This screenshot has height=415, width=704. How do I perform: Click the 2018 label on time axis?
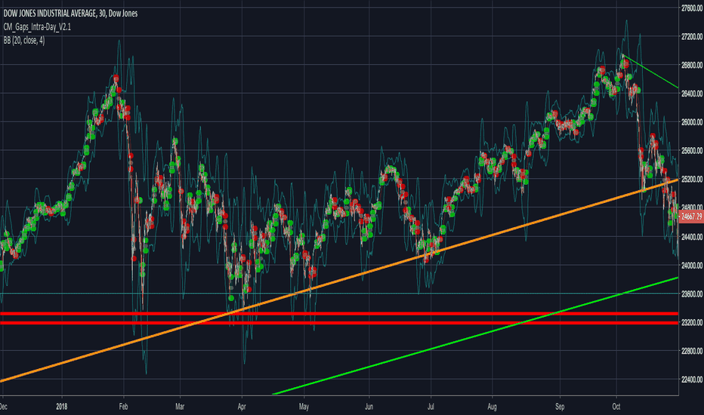tap(62, 407)
